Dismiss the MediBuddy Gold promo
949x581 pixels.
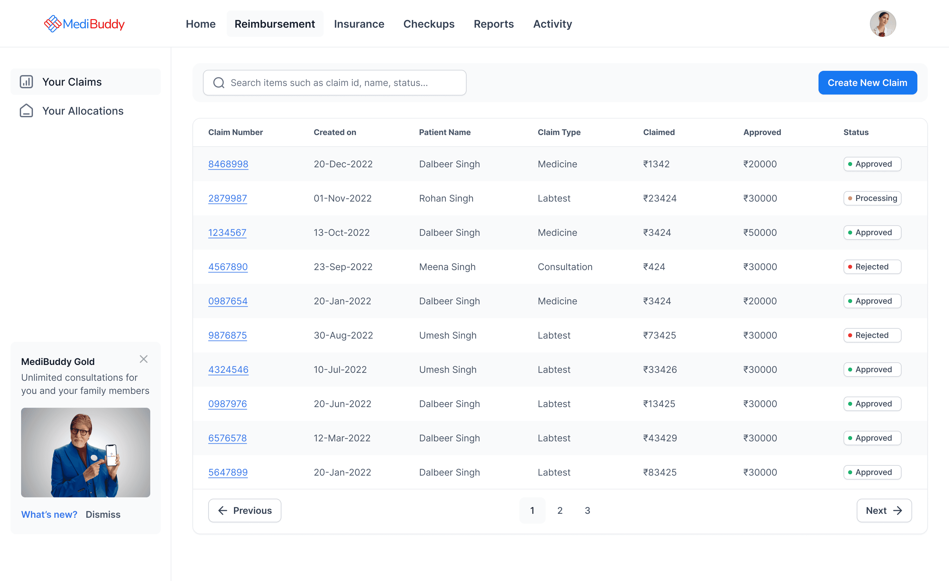(103, 514)
